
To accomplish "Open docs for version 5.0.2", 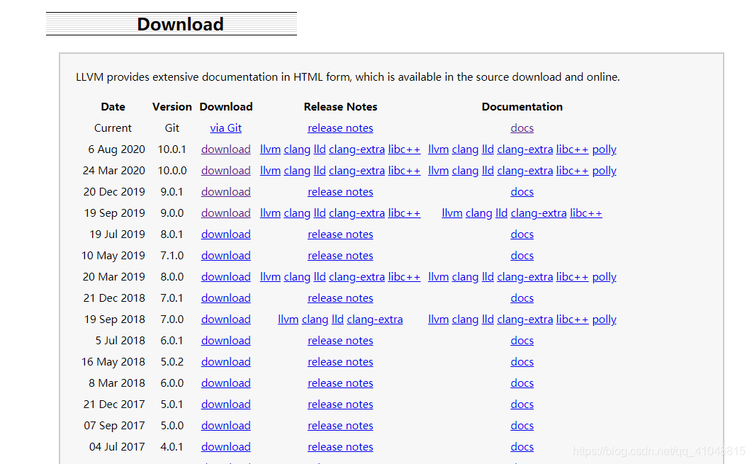I will pos(522,362).
